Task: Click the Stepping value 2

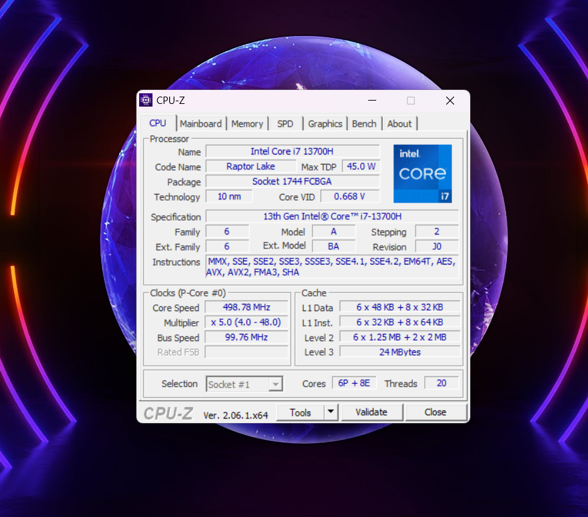Action: (437, 231)
